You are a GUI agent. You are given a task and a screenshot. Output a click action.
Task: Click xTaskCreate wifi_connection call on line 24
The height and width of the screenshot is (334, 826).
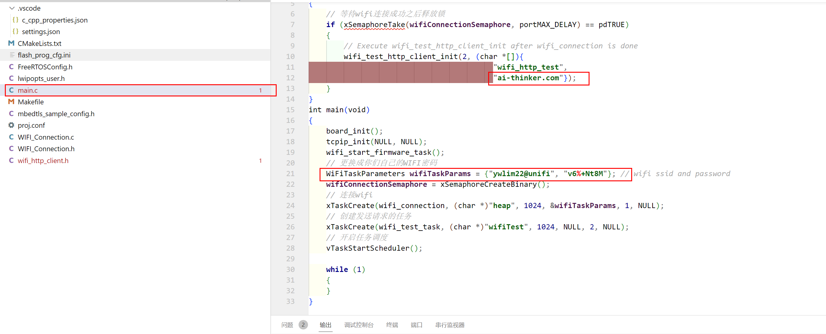[495, 205]
